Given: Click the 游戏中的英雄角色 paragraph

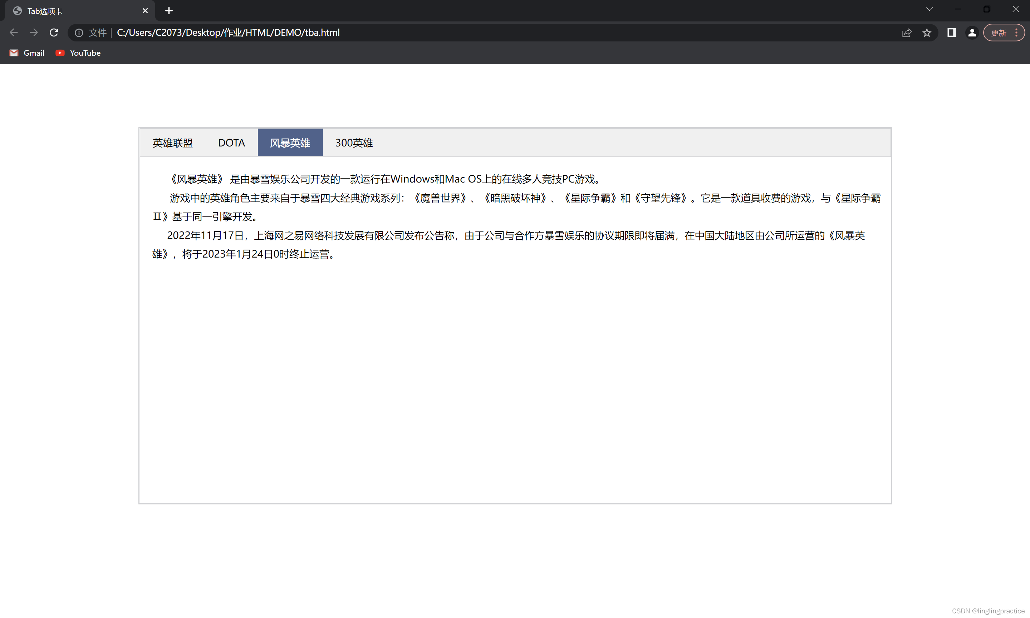Looking at the screenshot, I should click(x=516, y=208).
